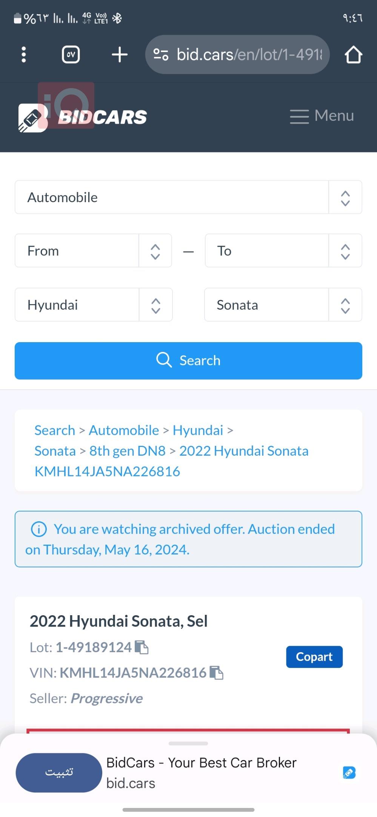
Task: Open the tab switcher showing tab count
Action: coord(71,55)
